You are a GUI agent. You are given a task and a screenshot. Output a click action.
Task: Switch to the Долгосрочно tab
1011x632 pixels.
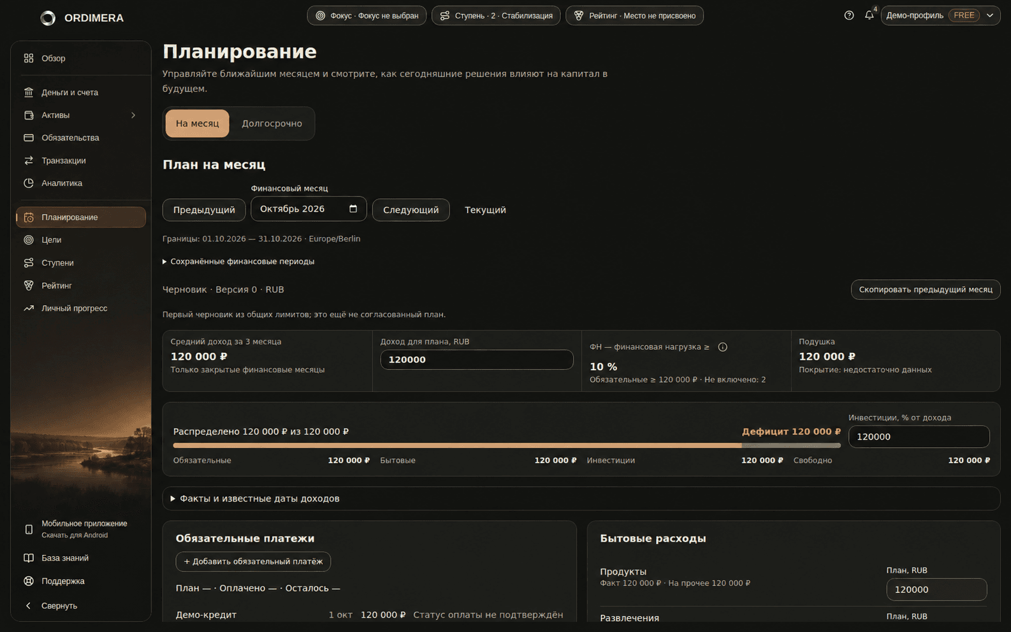click(272, 124)
